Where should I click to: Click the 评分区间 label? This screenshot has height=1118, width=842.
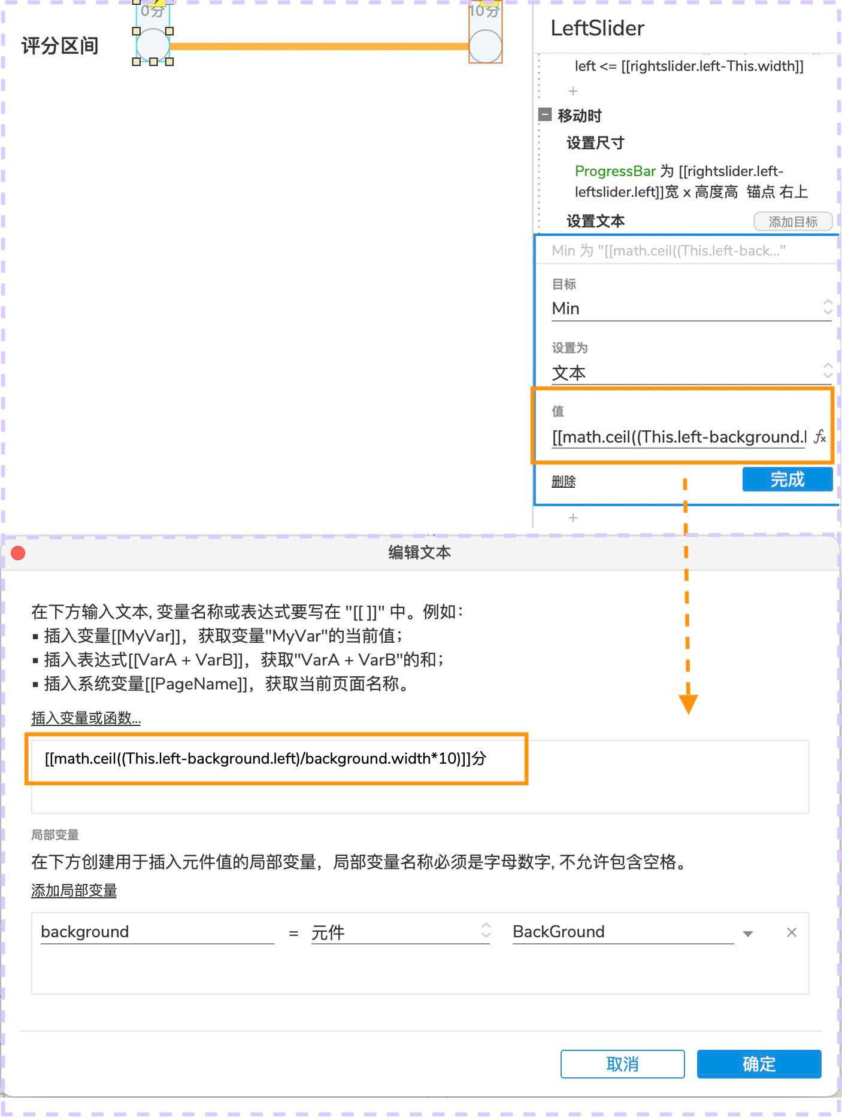click(60, 46)
